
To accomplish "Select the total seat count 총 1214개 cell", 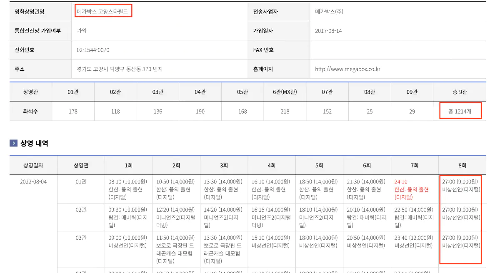I will (460, 111).
